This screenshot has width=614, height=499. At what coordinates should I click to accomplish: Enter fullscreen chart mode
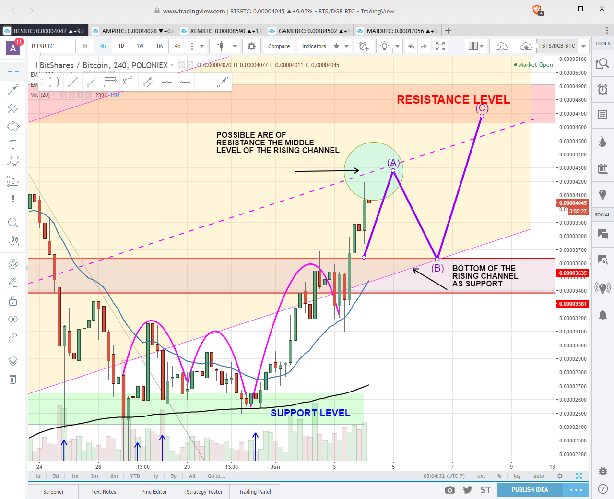pos(440,46)
